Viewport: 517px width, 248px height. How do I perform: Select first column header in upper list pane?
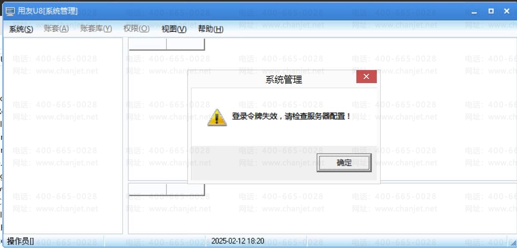(x=147, y=44)
